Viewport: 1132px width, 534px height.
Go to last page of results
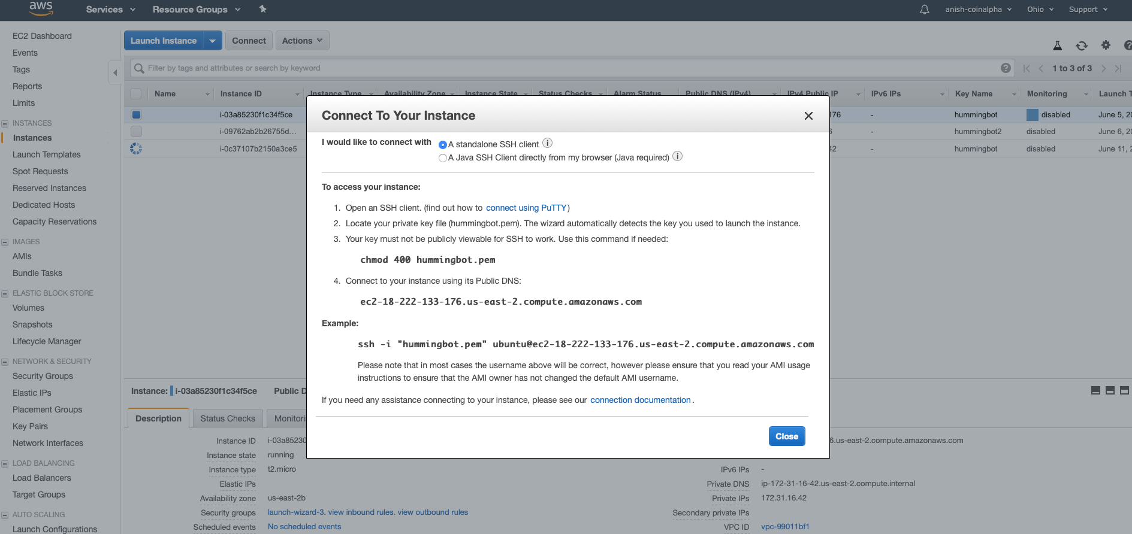click(x=1118, y=68)
